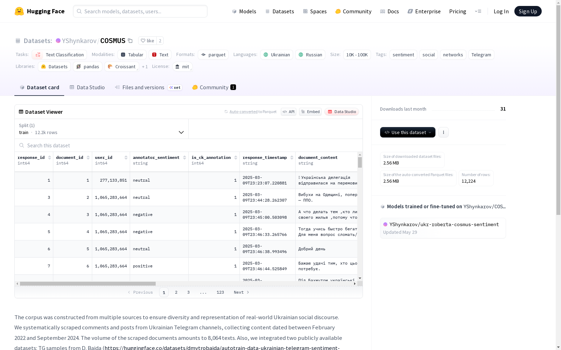Click the Ukrainian language globe icon
Screen dimensions: 561x350
tap(266, 55)
